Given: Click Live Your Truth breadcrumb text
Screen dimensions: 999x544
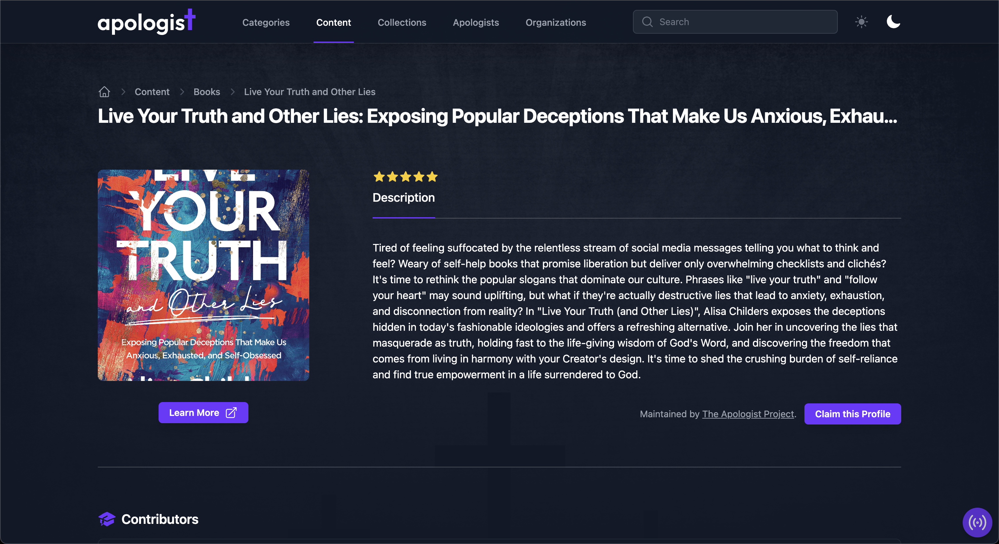Looking at the screenshot, I should pos(310,92).
